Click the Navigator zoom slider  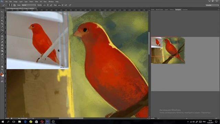pos(187,118)
